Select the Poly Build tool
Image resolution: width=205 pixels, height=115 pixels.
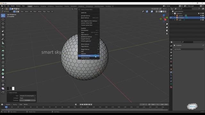click(x=3, y=70)
